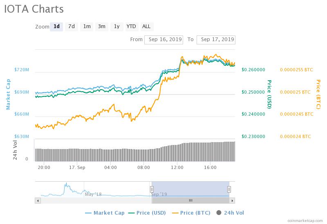Click the 24h Vol axis title
The image size is (327, 224).
pyautogui.click(x=15, y=150)
